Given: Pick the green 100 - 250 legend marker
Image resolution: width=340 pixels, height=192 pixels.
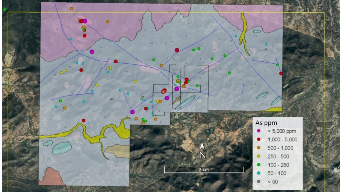Looking at the screenshot, I should (x=260, y=165).
